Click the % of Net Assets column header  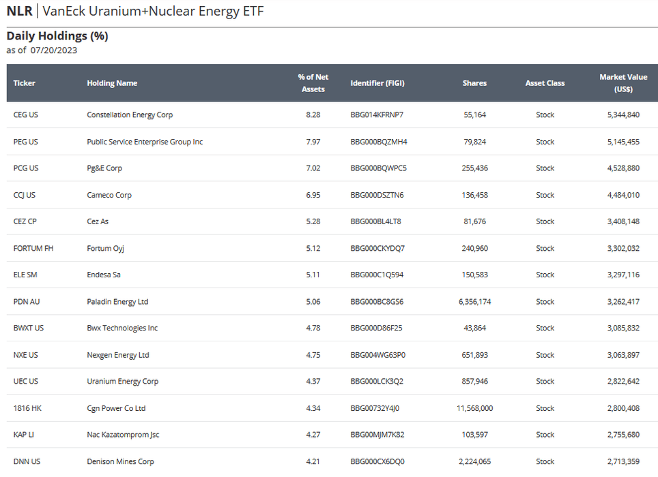(x=313, y=83)
